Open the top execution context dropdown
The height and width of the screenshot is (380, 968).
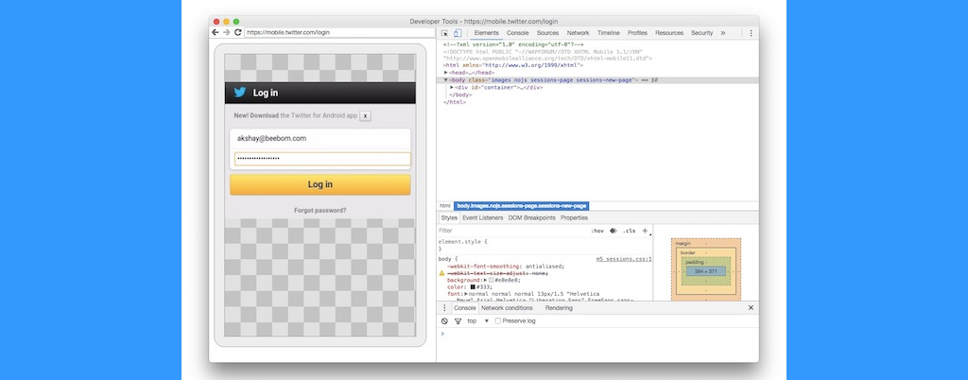[x=478, y=320]
